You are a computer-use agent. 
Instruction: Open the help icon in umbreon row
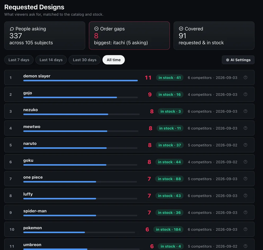245,246
